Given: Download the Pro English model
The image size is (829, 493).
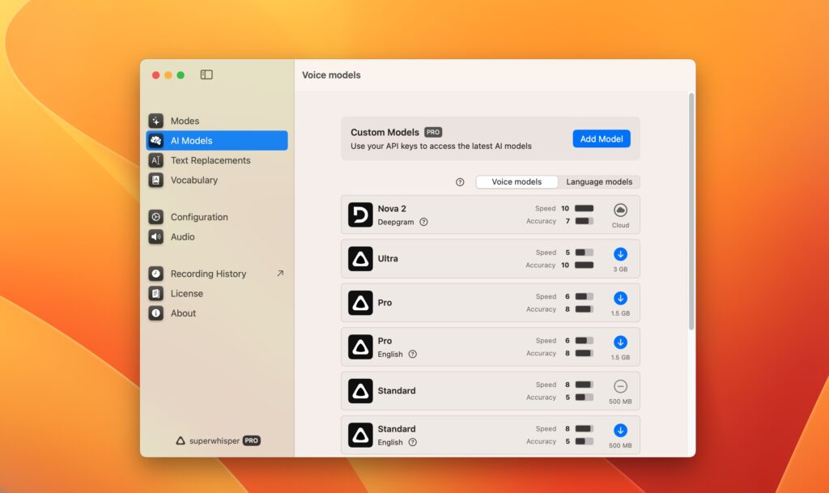Looking at the screenshot, I should tap(620, 342).
